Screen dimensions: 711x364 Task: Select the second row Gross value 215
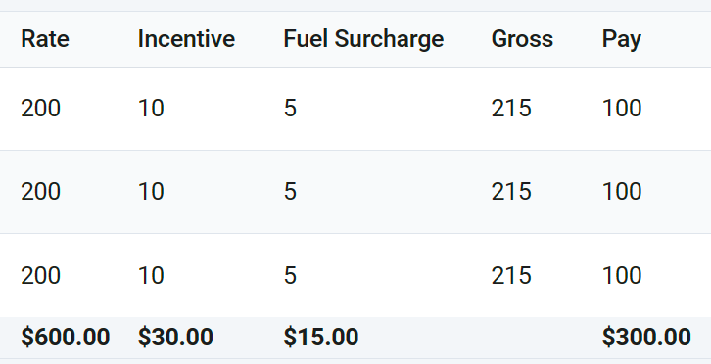[511, 191]
